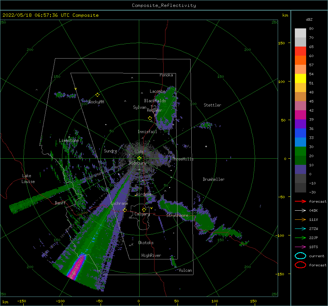328x306 pixels.
Task: Click the white 04DK arrow icon
Action: 300,210
